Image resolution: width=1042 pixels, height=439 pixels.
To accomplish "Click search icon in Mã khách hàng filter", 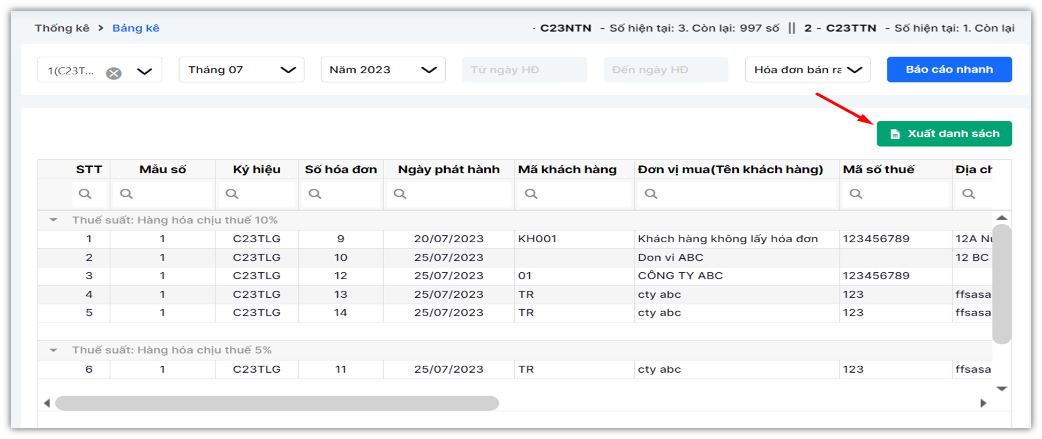I will click(x=531, y=194).
